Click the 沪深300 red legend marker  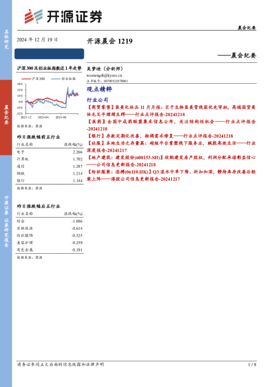pos(26,79)
